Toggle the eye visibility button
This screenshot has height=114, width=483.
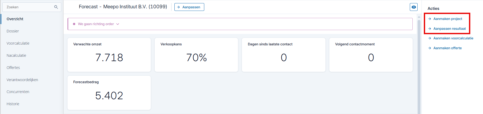pos(414,7)
